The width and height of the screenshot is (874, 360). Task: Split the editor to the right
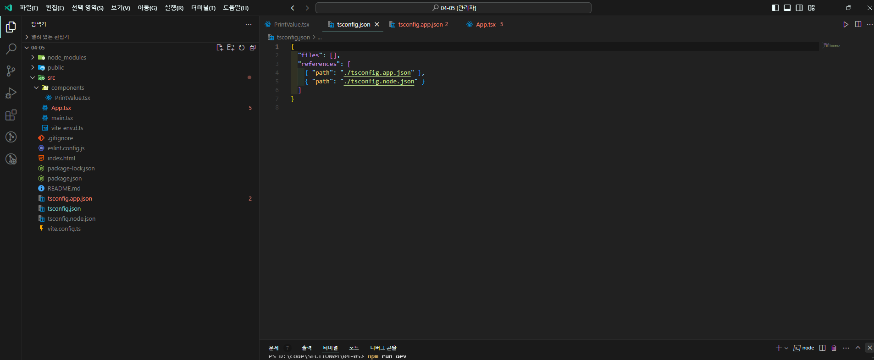[858, 24]
